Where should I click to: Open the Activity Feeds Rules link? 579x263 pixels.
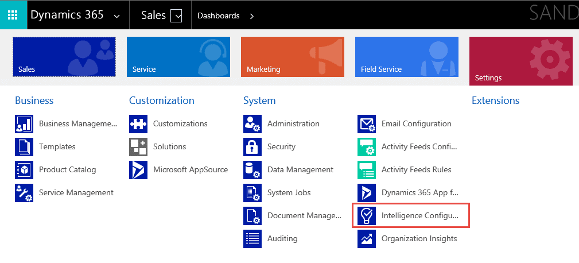[x=416, y=169]
